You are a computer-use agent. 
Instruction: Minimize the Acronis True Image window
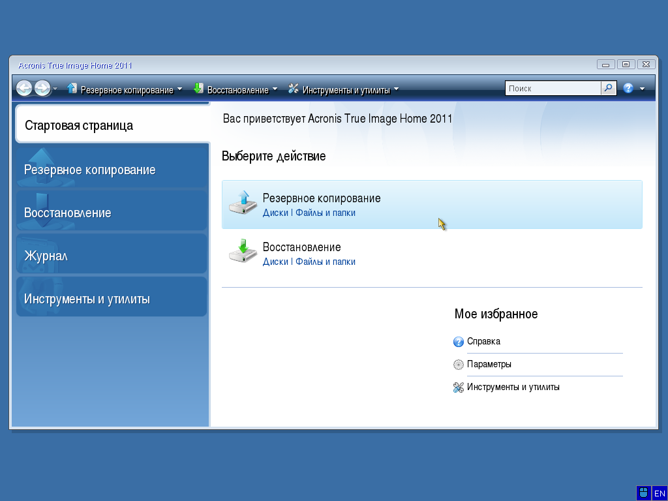point(606,65)
